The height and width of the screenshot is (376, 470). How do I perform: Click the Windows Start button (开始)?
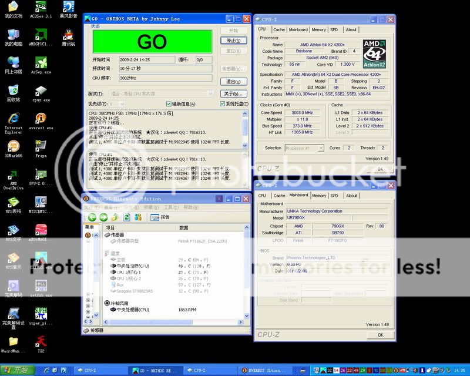point(17,370)
